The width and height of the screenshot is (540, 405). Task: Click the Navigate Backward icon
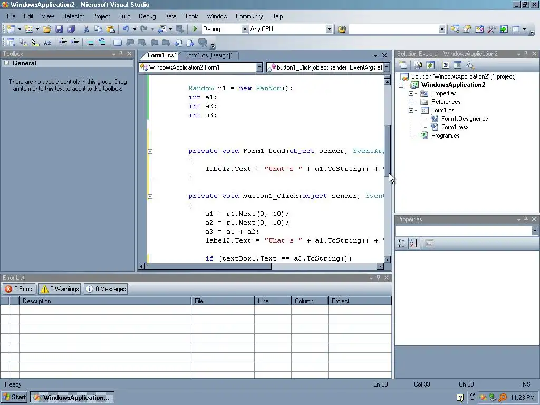[x=162, y=30]
